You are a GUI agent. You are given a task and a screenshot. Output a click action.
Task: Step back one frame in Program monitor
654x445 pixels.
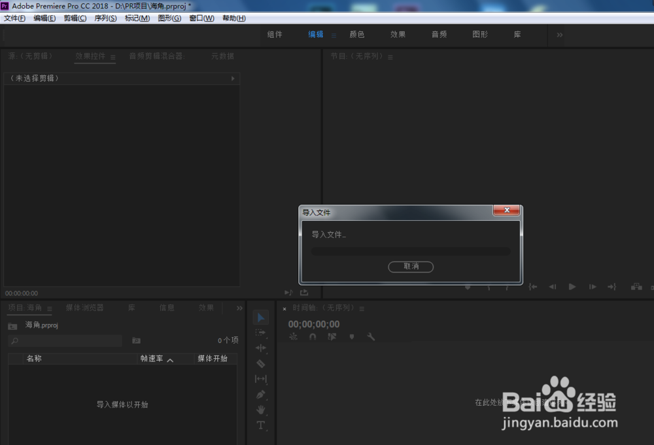click(552, 287)
